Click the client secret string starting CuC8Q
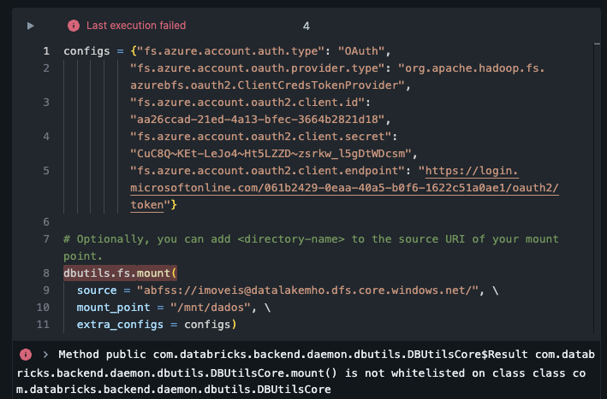Viewport: 607px width, 399px height. point(271,153)
